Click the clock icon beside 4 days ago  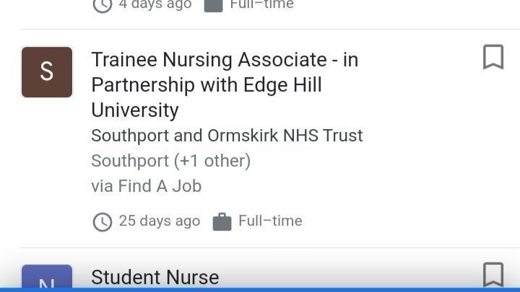pyautogui.click(x=103, y=4)
